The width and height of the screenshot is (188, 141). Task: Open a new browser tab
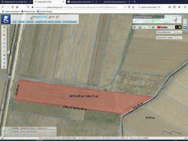135,2
